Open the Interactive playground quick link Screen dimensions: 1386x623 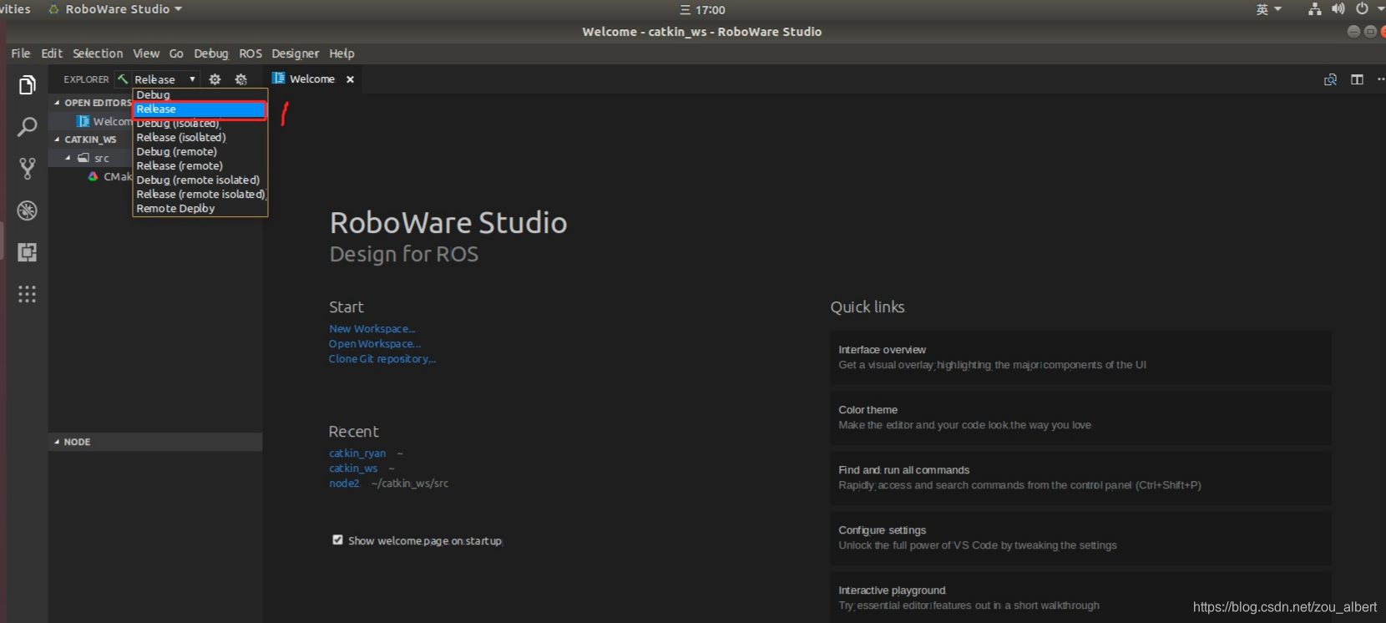click(x=1080, y=598)
